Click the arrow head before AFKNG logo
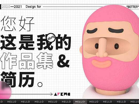Image resolution: width=139 pixels, height=104 pixels. click(x=52, y=94)
